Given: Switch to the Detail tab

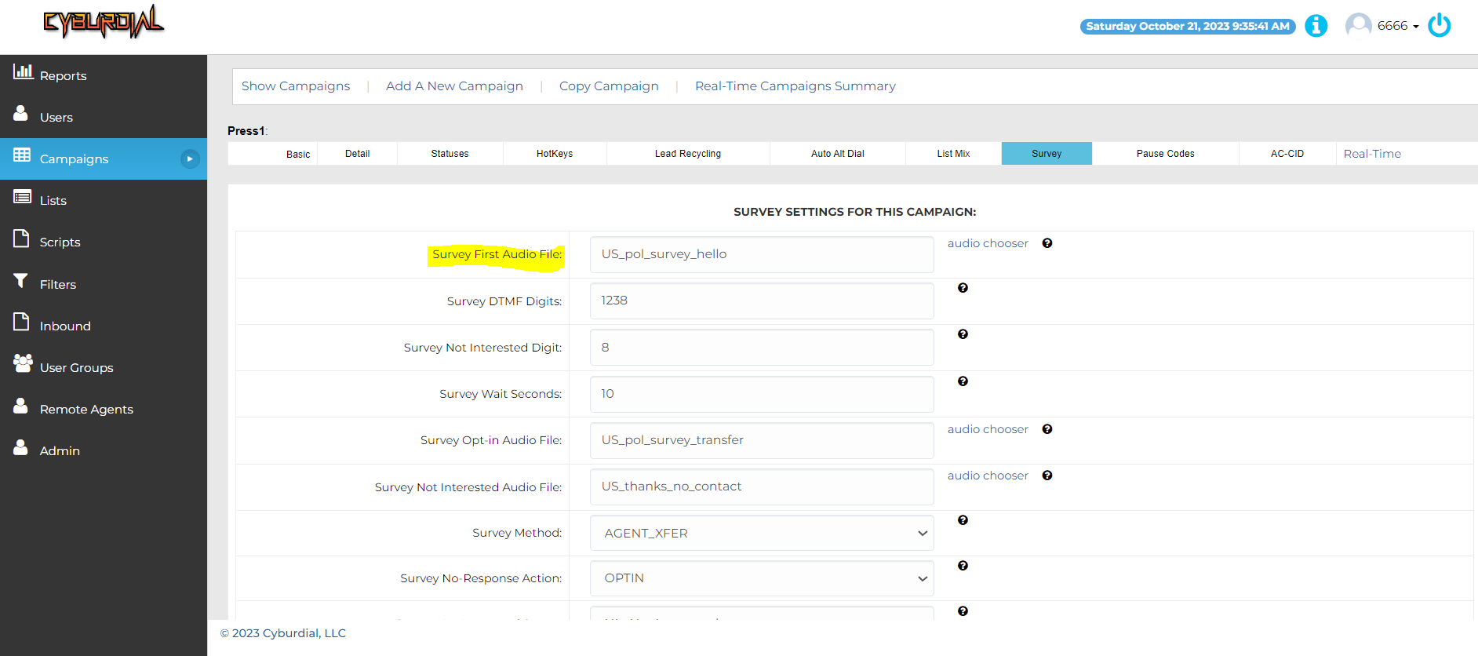Looking at the screenshot, I should coord(358,154).
